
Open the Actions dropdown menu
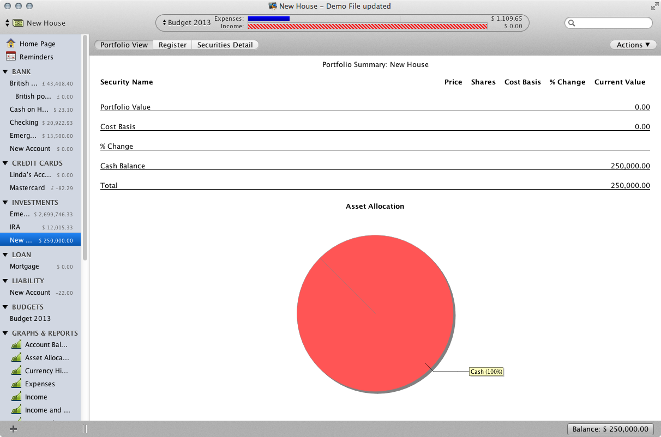pyautogui.click(x=633, y=45)
